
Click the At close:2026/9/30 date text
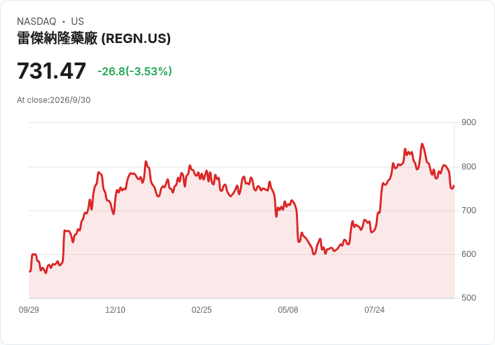54,100
